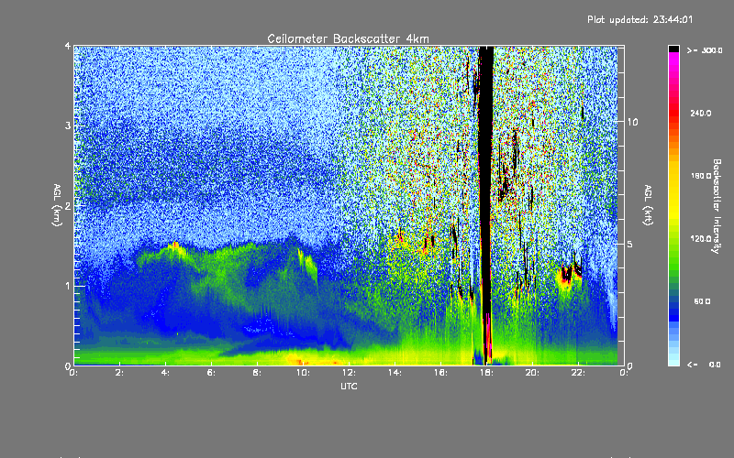Click the "AGL (km)" left axis label

[57, 204]
